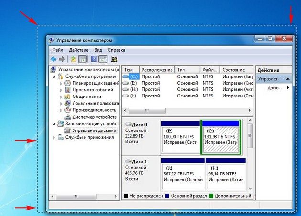Click the drive icon of volume (C:)
The height and width of the screenshot is (216, 301).
(x=126, y=76)
